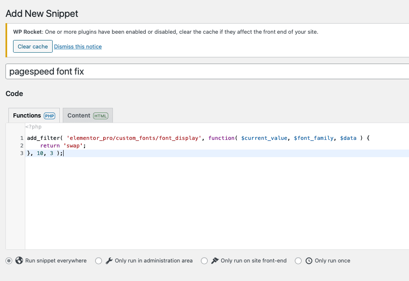Click the globe icon for run everywhere

19,260
